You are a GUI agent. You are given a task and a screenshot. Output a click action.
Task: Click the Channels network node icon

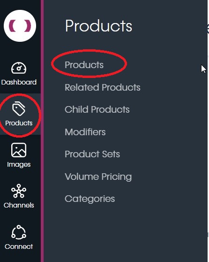pyautogui.click(x=19, y=191)
